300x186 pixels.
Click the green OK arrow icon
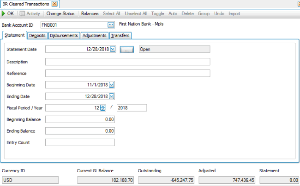(4, 14)
